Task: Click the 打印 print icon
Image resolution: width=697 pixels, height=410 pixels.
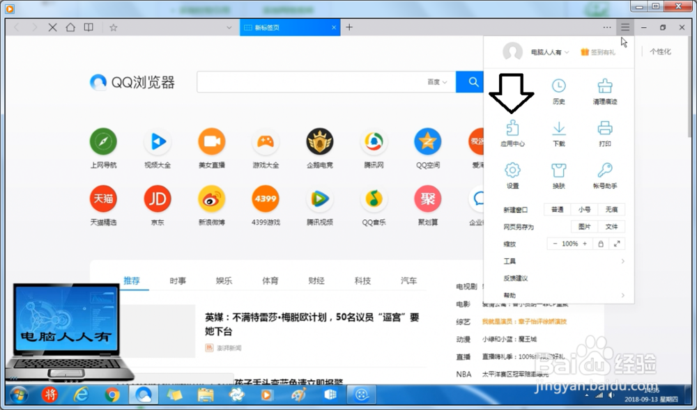Action: [x=605, y=133]
